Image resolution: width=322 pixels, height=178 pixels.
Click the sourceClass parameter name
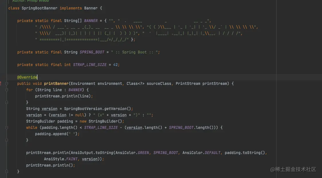(159, 83)
